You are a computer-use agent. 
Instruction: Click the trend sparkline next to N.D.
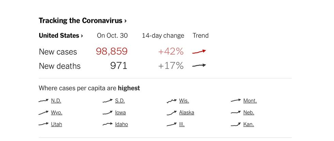click(x=44, y=101)
